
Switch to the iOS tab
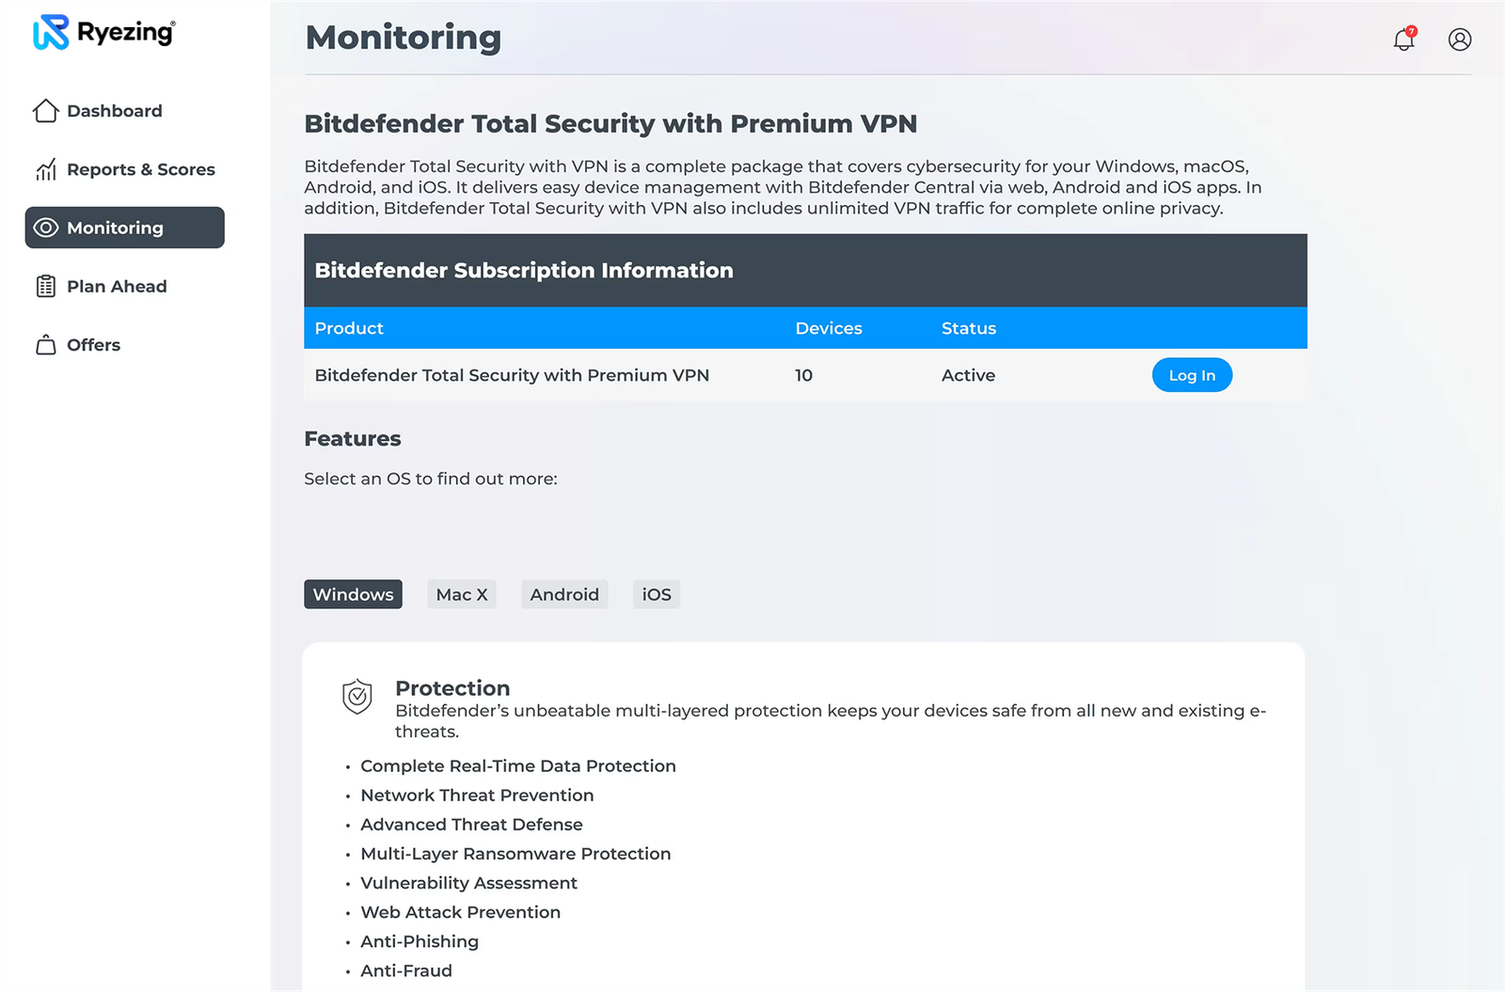(657, 594)
